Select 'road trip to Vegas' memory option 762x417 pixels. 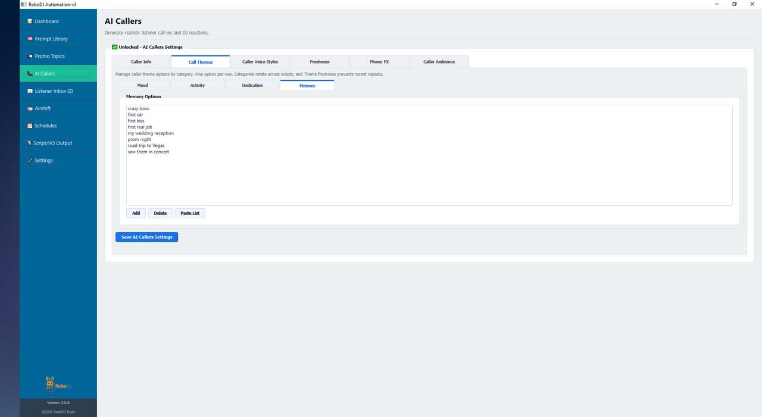(146, 146)
